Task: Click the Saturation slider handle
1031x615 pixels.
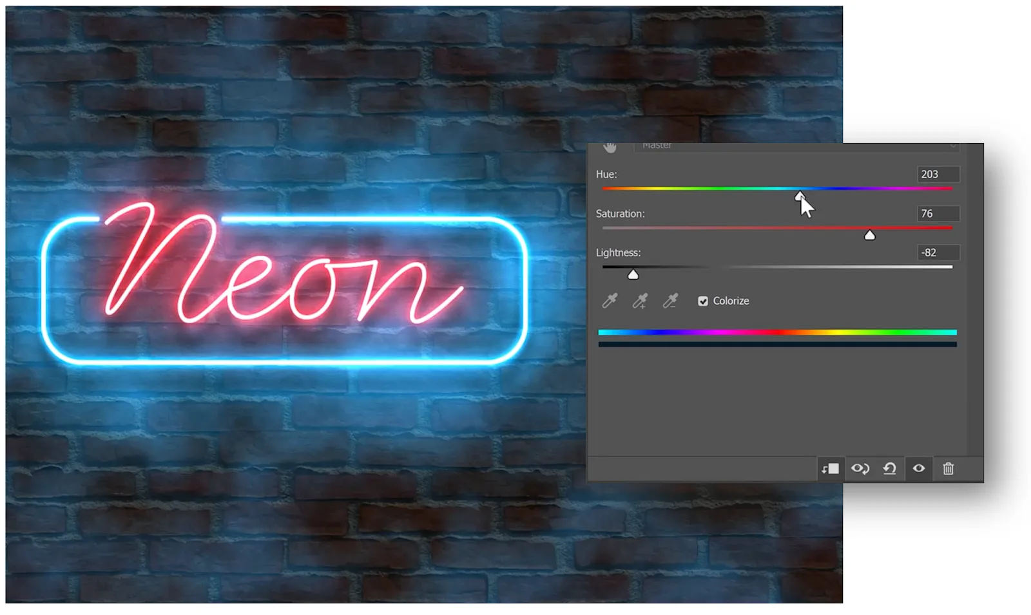Action: 870,236
